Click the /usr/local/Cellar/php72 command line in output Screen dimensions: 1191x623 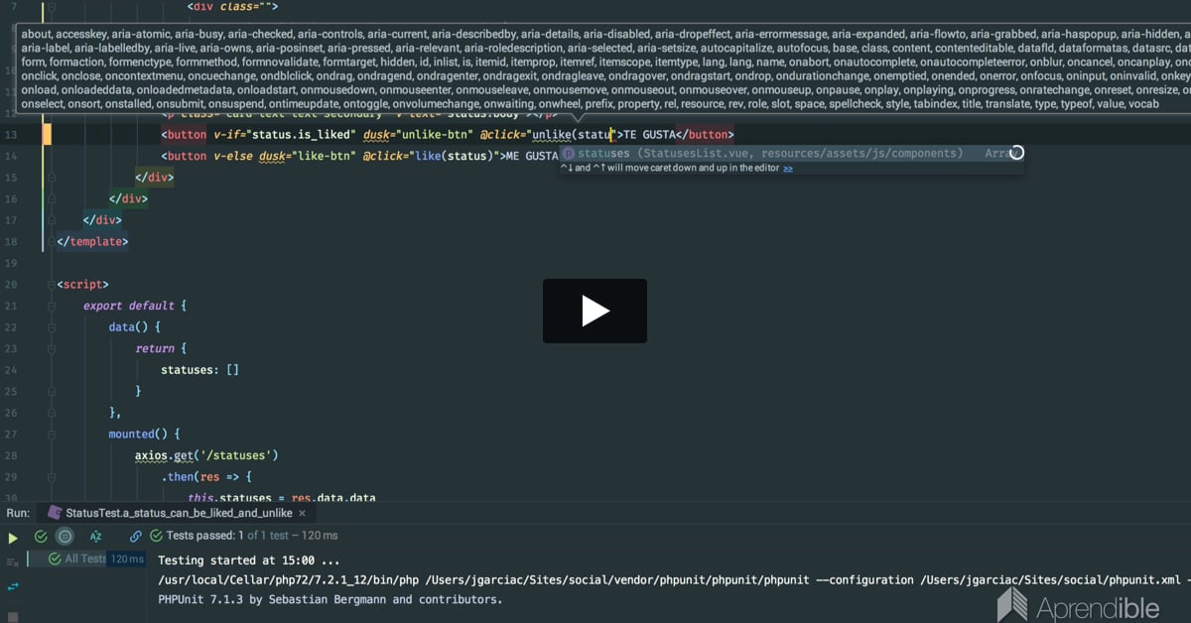[x=674, y=579]
